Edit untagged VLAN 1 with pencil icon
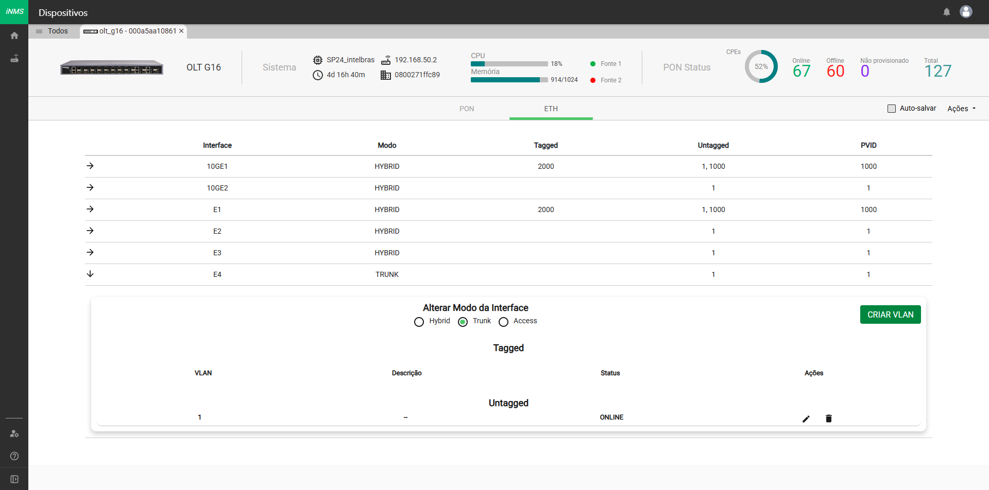 point(806,419)
